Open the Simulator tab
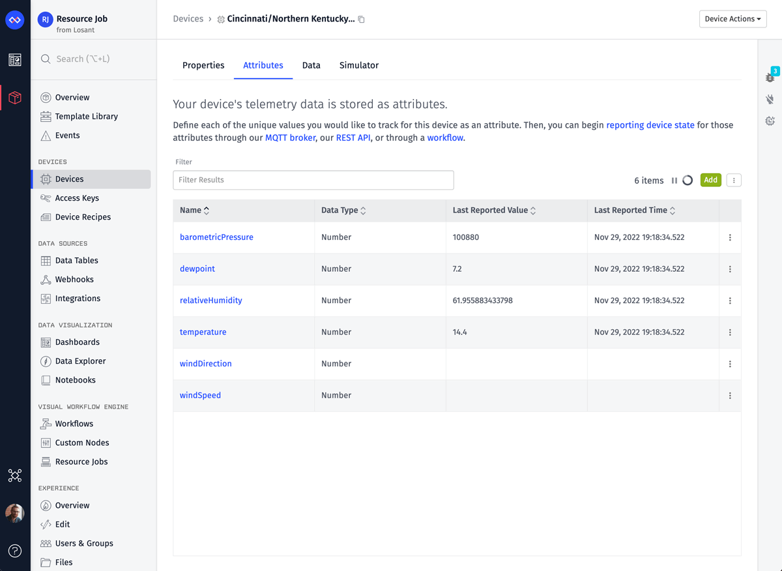Image resolution: width=782 pixels, height=571 pixels. [x=359, y=65]
